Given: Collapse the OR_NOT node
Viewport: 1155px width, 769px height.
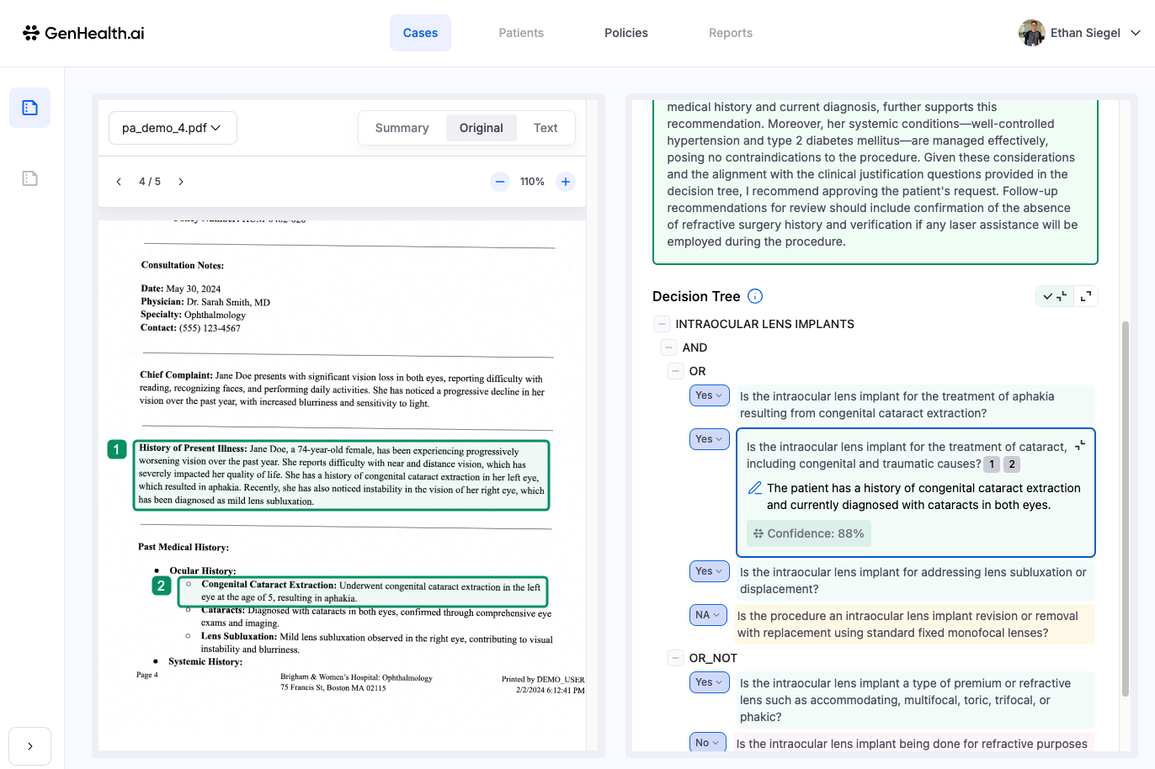Looking at the screenshot, I should (675, 658).
